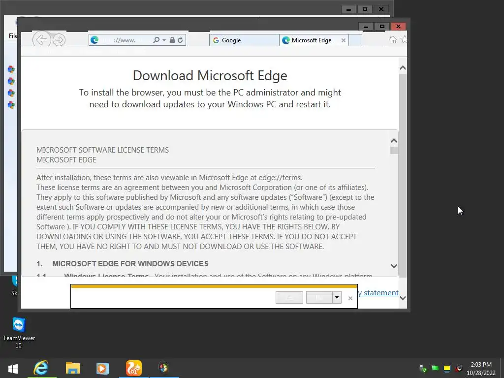The height and width of the screenshot is (378, 504).
Task: Refresh the page via reload icon
Action: (180, 40)
